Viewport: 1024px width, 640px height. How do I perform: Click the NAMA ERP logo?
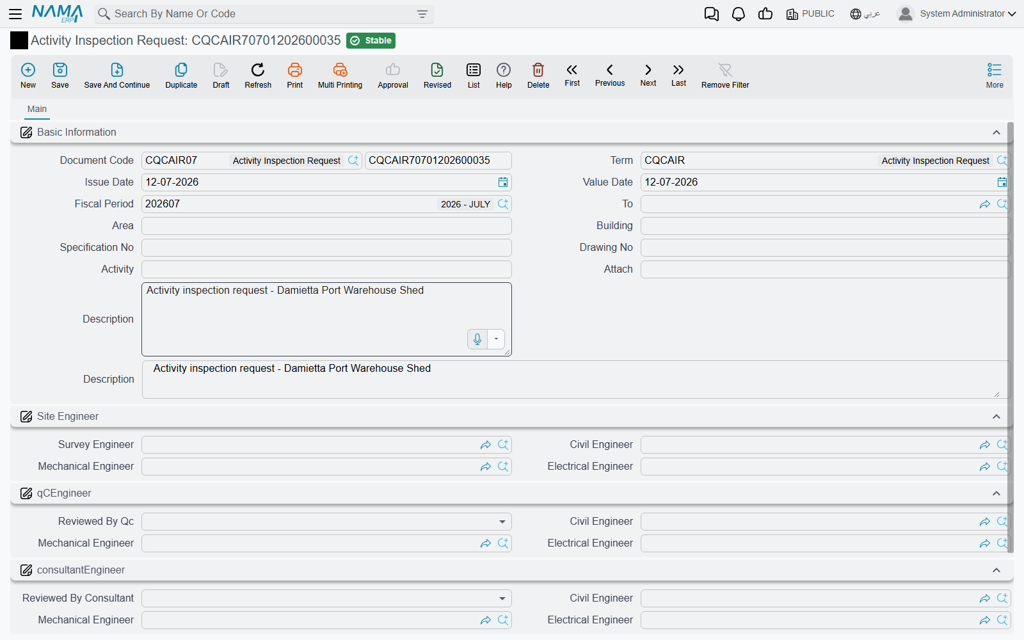tap(58, 13)
